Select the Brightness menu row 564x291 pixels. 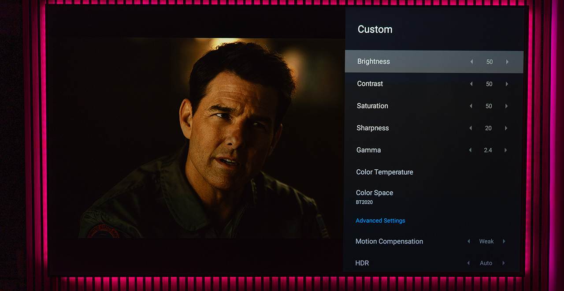[x=373, y=62]
